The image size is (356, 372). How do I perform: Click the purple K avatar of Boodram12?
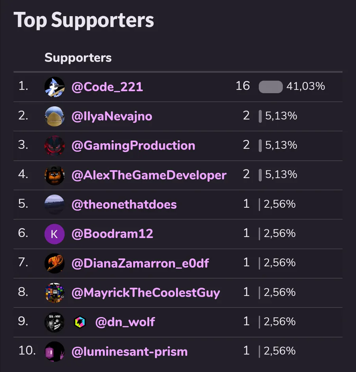tap(55, 234)
